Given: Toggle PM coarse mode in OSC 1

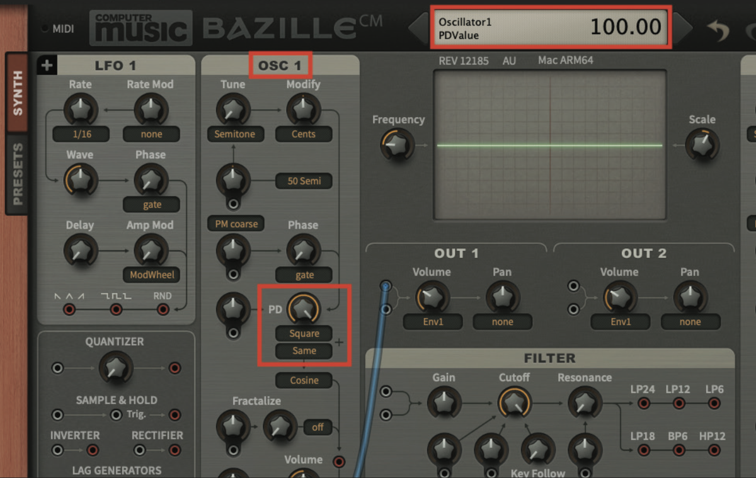Looking at the screenshot, I should pyautogui.click(x=235, y=223).
